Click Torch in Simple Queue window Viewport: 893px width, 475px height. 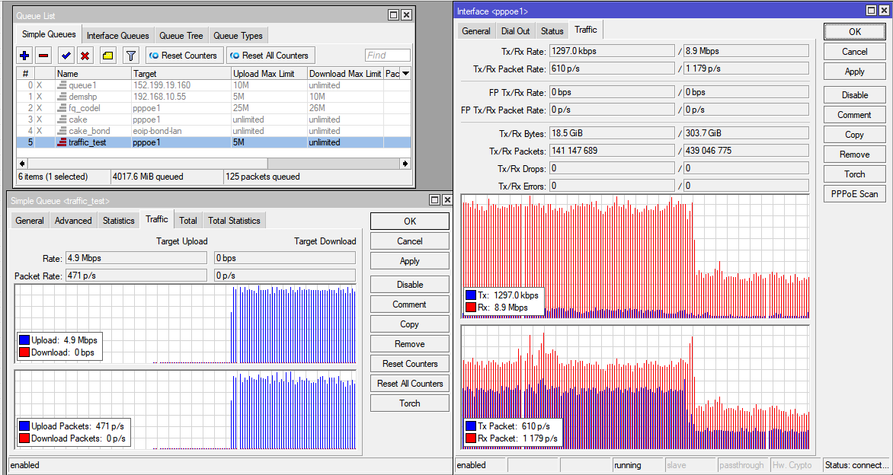coord(409,403)
